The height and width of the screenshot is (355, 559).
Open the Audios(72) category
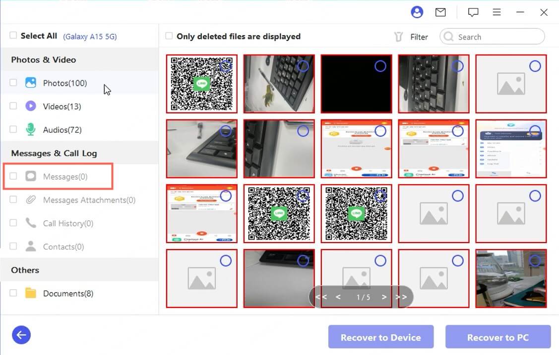(79, 130)
